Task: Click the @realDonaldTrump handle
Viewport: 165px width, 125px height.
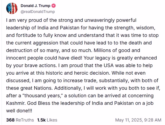Action: tap(38, 12)
